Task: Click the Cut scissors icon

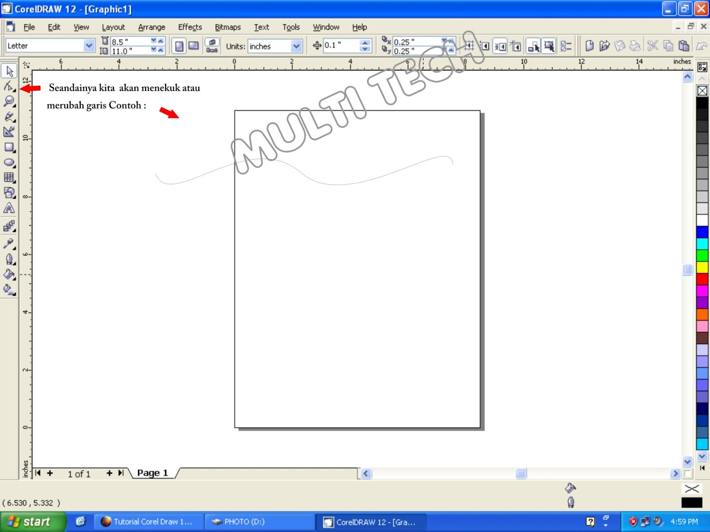Action: click(652, 46)
